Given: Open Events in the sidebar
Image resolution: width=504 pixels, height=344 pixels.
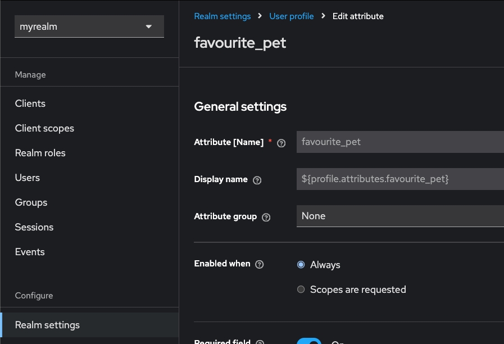Looking at the screenshot, I should click(30, 252).
